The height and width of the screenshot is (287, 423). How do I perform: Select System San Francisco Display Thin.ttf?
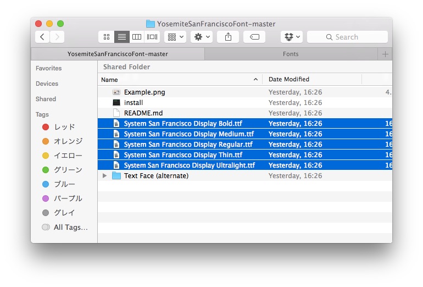[x=245, y=154]
